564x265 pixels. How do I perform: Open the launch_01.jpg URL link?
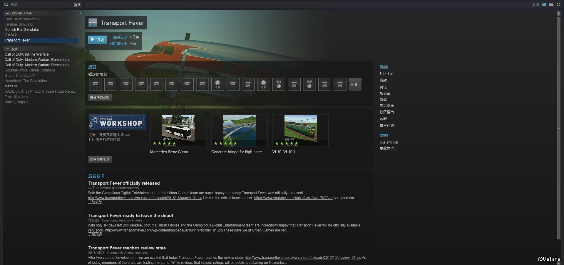pos(145,198)
